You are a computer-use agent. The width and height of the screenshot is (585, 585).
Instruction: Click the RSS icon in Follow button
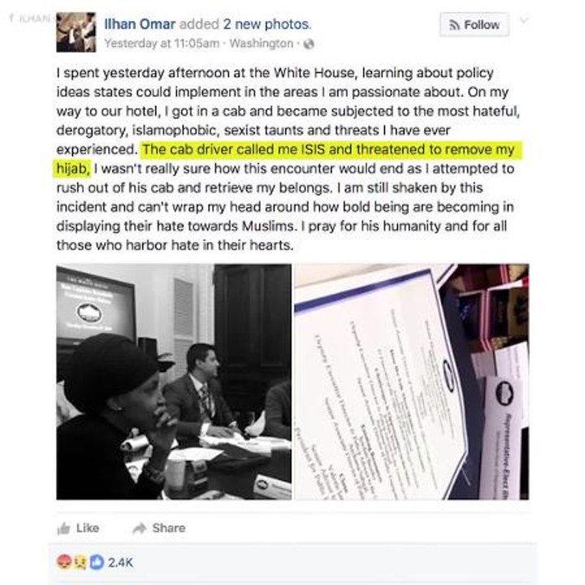[x=454, y=25]
